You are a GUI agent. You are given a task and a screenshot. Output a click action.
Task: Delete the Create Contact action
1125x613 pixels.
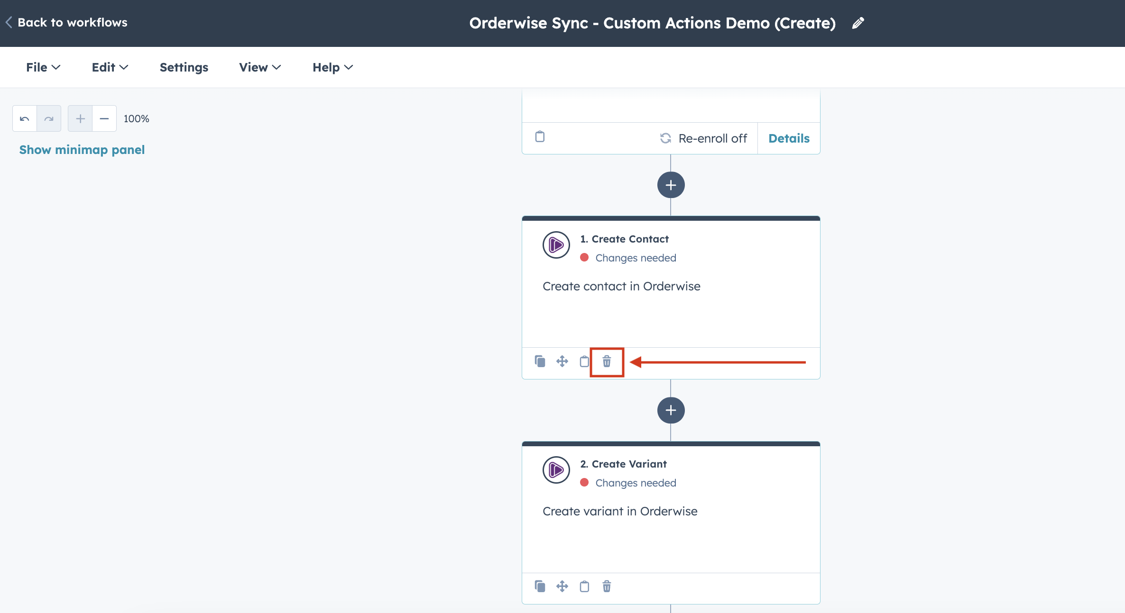point(607,362)
